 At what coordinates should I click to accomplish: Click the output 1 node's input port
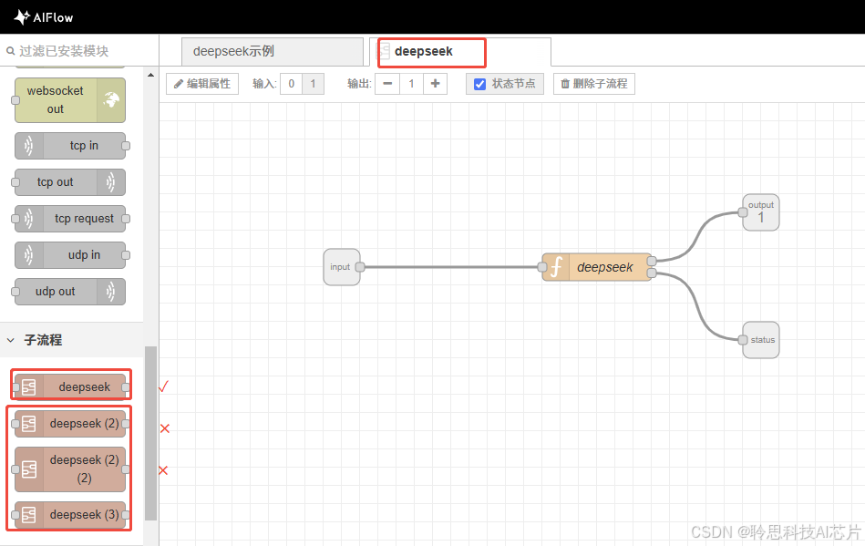pyautogui.click(x=743, y=212)
